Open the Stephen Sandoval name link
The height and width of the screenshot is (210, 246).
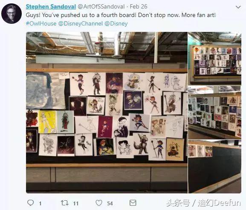(x=51, y=6)
